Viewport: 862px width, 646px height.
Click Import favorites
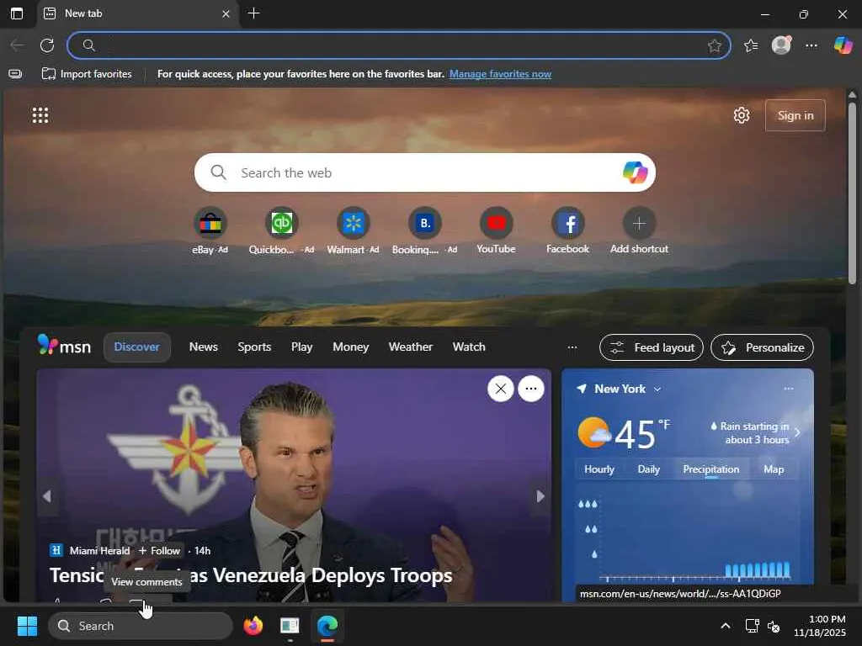87,74
